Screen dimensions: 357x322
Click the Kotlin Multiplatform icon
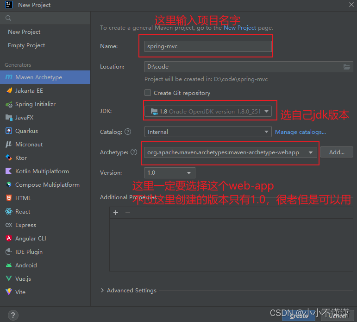tap(9, 171)
